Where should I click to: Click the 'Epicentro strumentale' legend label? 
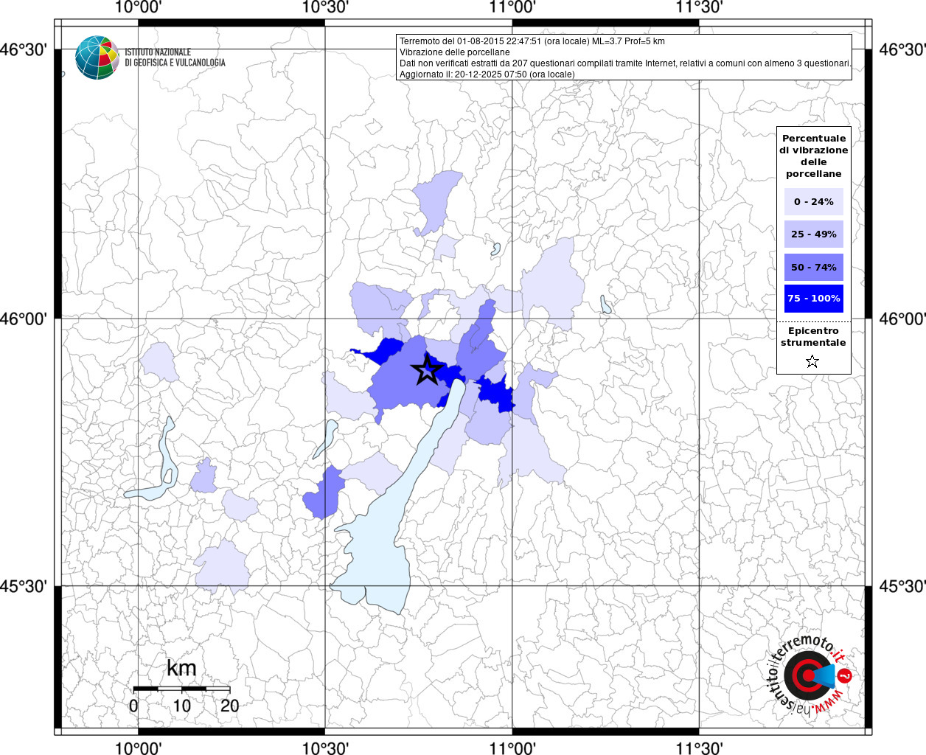(x=813, y=337)
